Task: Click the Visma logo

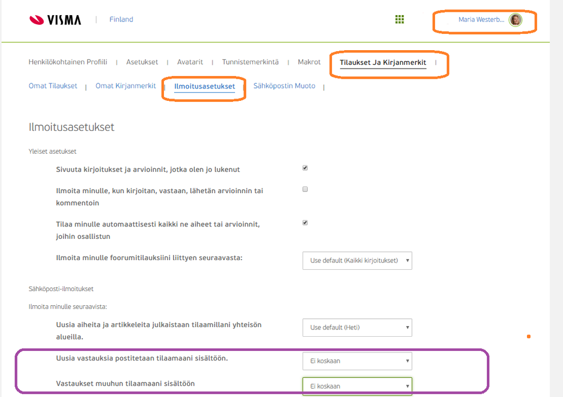Action: [x=55, y=20]
